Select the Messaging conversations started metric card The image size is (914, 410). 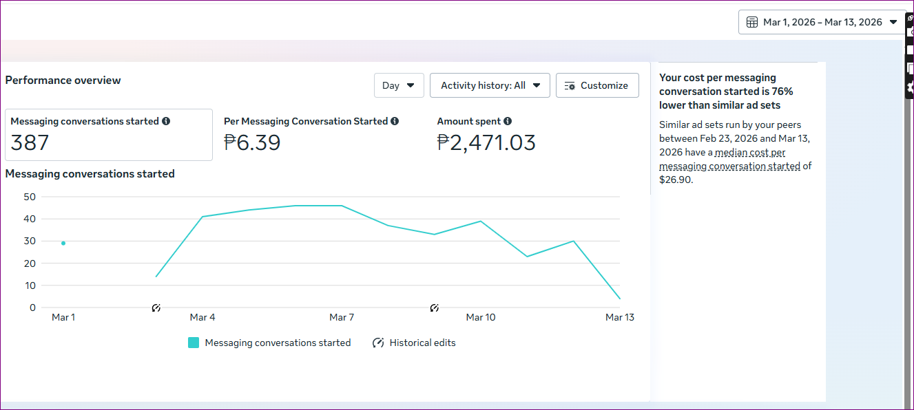[109, 135]
